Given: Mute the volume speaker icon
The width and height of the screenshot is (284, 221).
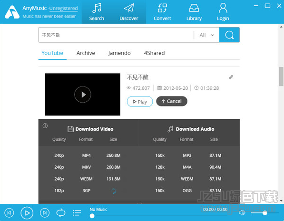Looking at the screenshot, I should pos(242,213).
